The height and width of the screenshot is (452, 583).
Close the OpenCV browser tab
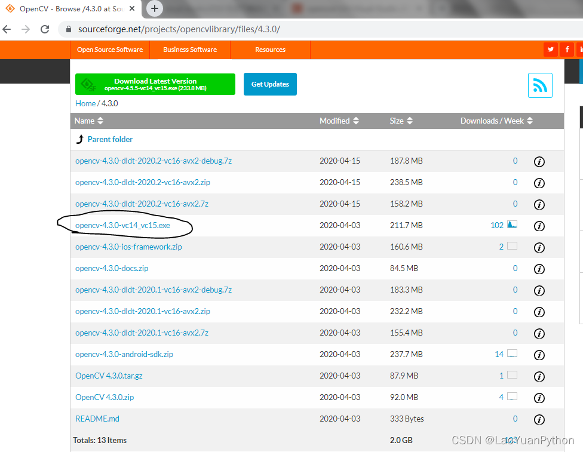[x=132, y=8]
